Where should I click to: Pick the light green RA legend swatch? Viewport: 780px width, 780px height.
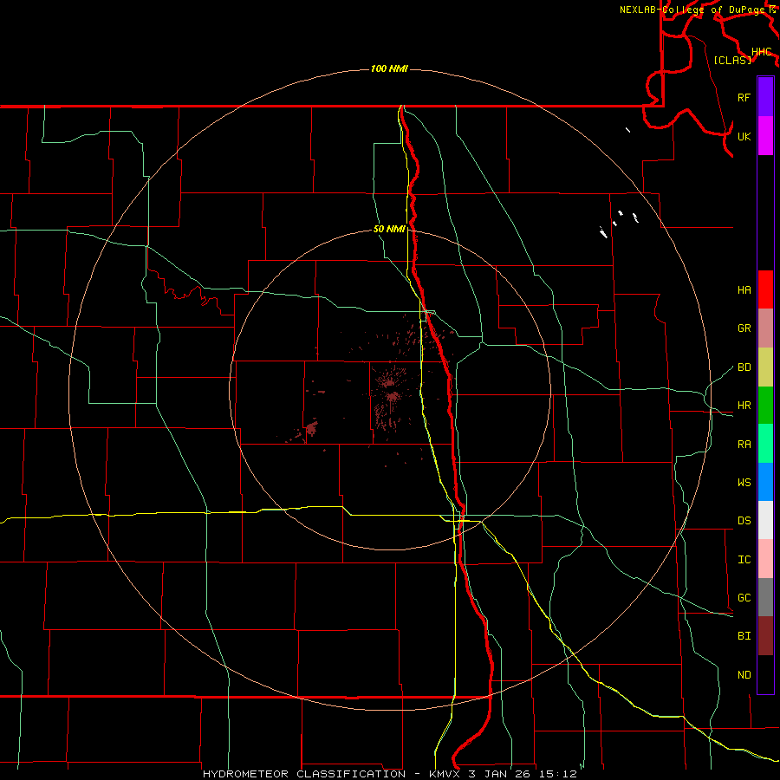pos(765,444)
